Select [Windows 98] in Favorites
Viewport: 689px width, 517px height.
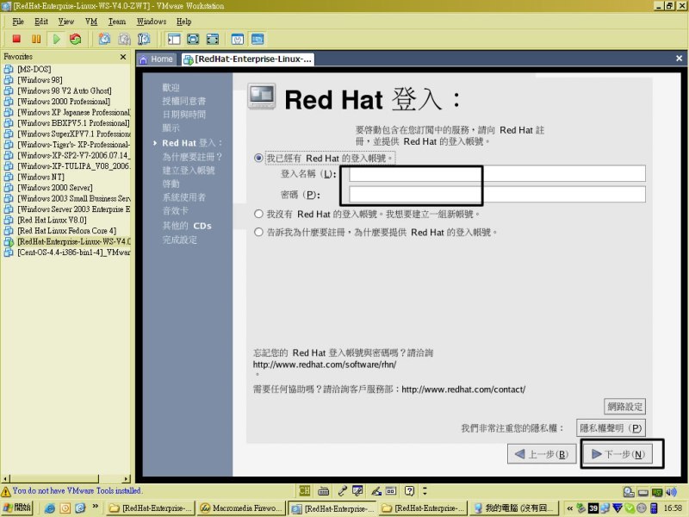point(40,80)
